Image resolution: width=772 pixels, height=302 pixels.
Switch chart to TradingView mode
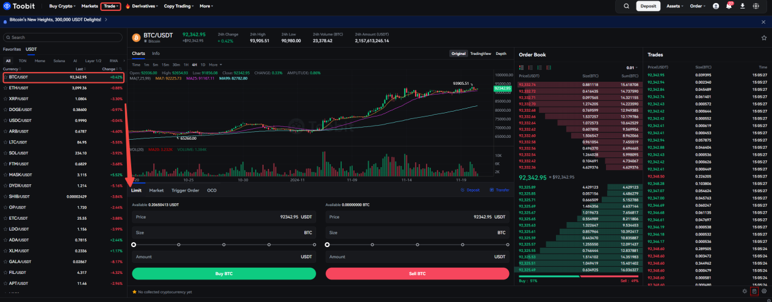pyautogui.click(x=480, y=54)
